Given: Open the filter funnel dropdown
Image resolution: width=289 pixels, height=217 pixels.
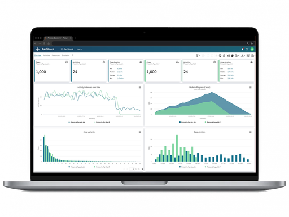Looking at the screenshot, I should click(x=198, y=55).
